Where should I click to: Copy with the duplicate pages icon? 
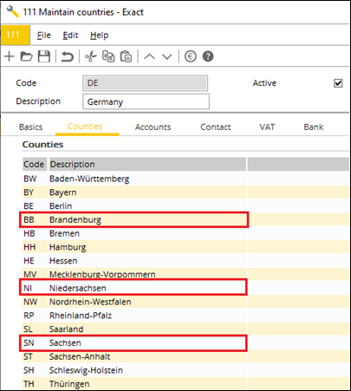108,56
